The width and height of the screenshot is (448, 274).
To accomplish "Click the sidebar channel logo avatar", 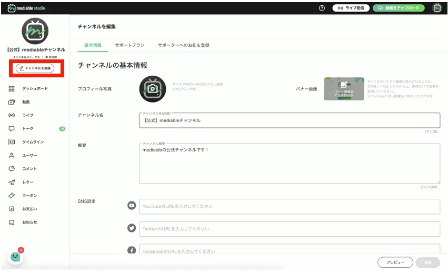I will click(35, 31).
